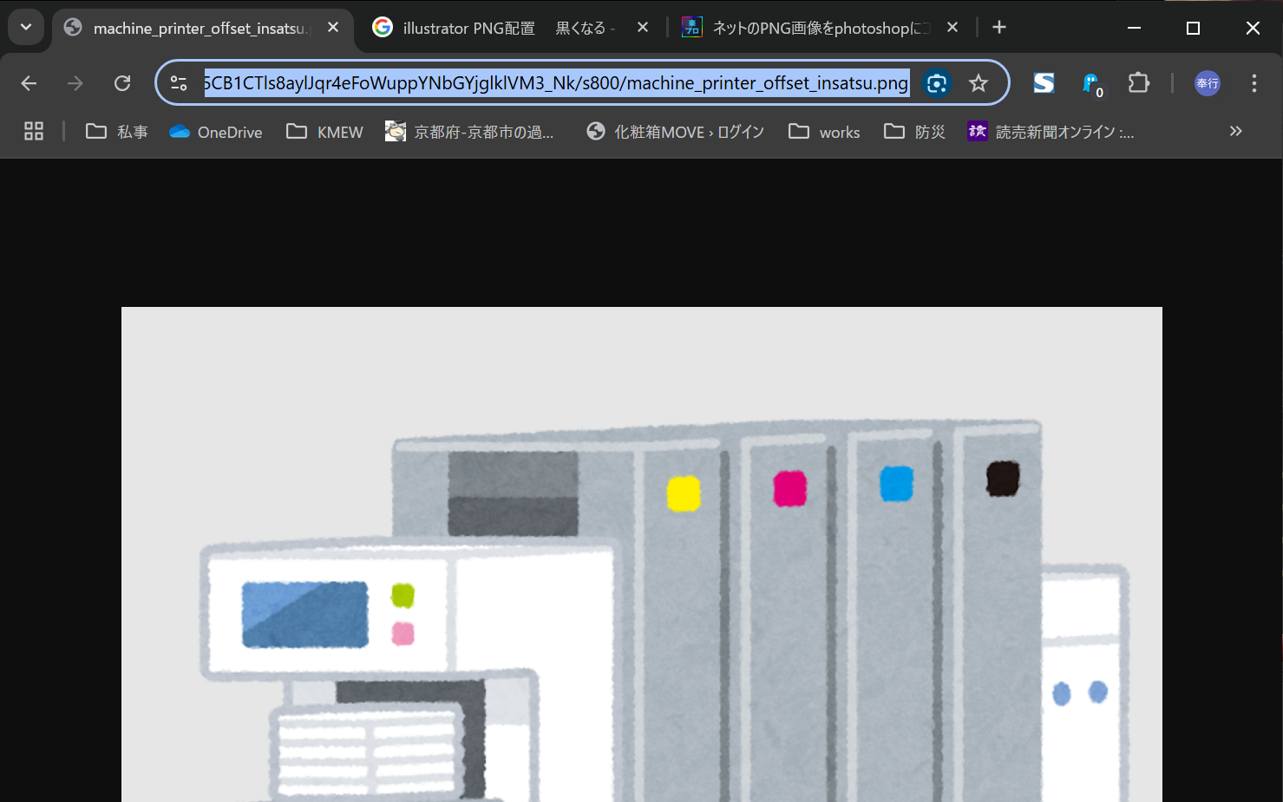1283x802 pixels.
Task: Open the 防災 bookmark folder
Action: (x=915, y=132)
